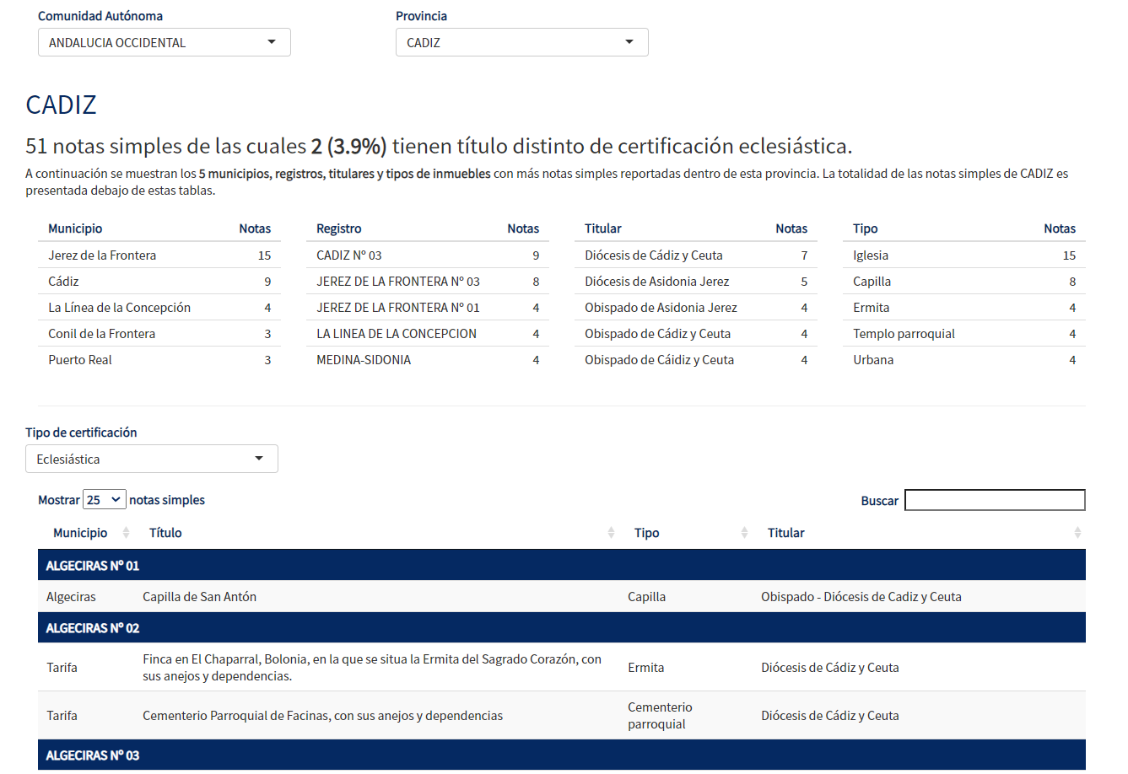Click Obispado de Asidonia Jerez titular

[x=661, y=307]
